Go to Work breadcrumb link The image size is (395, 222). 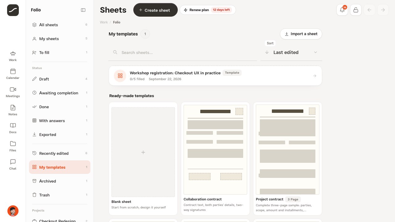[104, 22]
